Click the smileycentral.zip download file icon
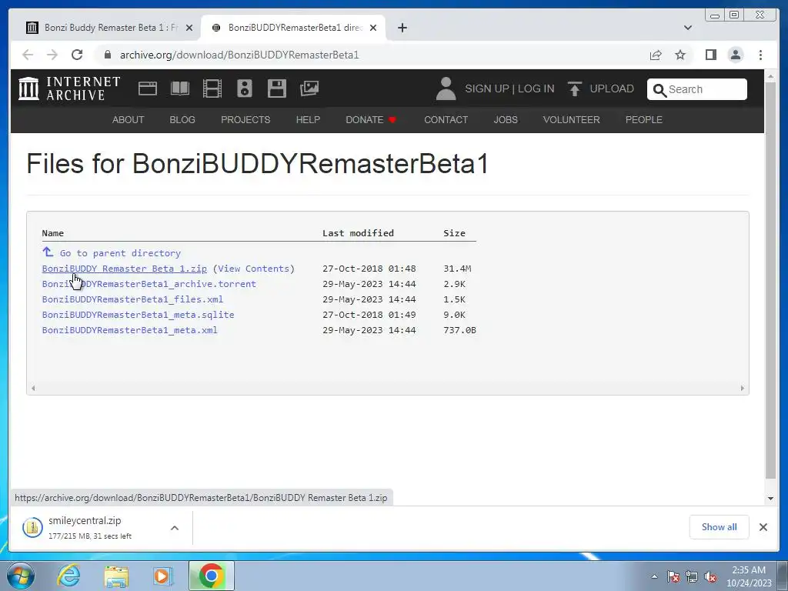 [32, 527]
